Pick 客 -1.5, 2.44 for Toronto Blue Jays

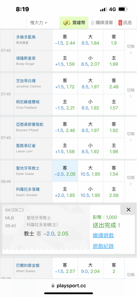[x=65, y=40]
